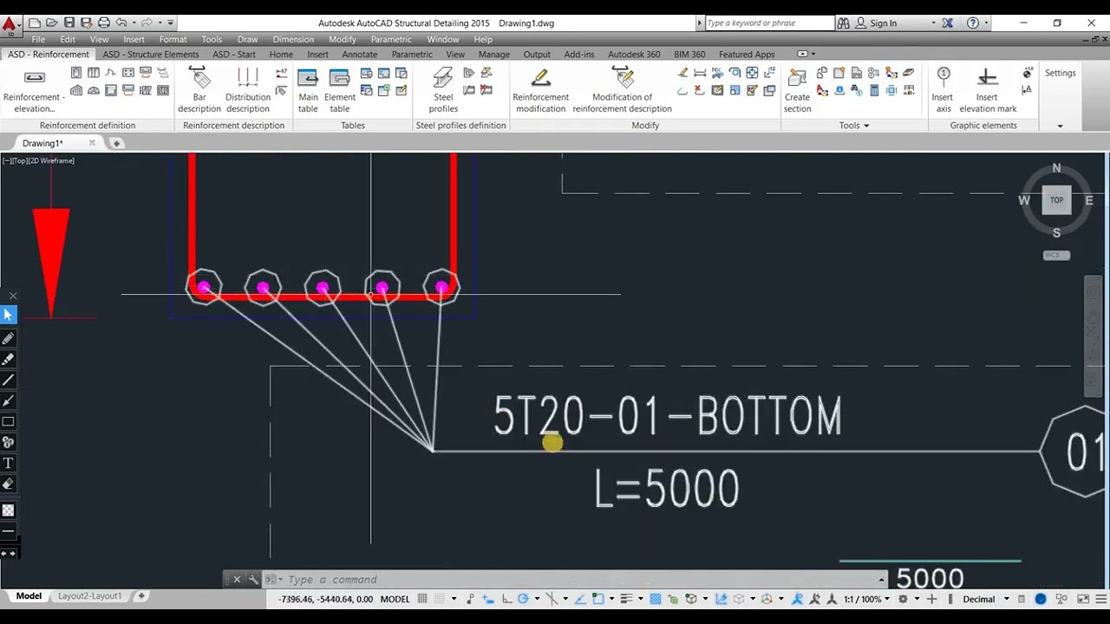Toggle polar tracking in the status bar
Screen dimensions: 1110x624
tap(523, 599)
